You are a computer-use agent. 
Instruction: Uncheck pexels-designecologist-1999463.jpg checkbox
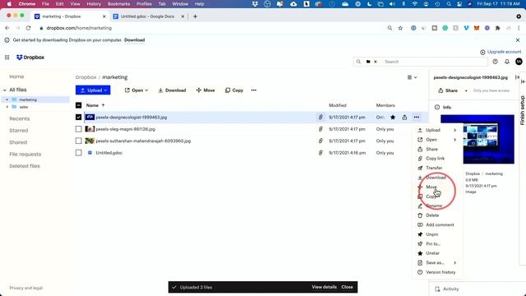[x=79, y=117]
